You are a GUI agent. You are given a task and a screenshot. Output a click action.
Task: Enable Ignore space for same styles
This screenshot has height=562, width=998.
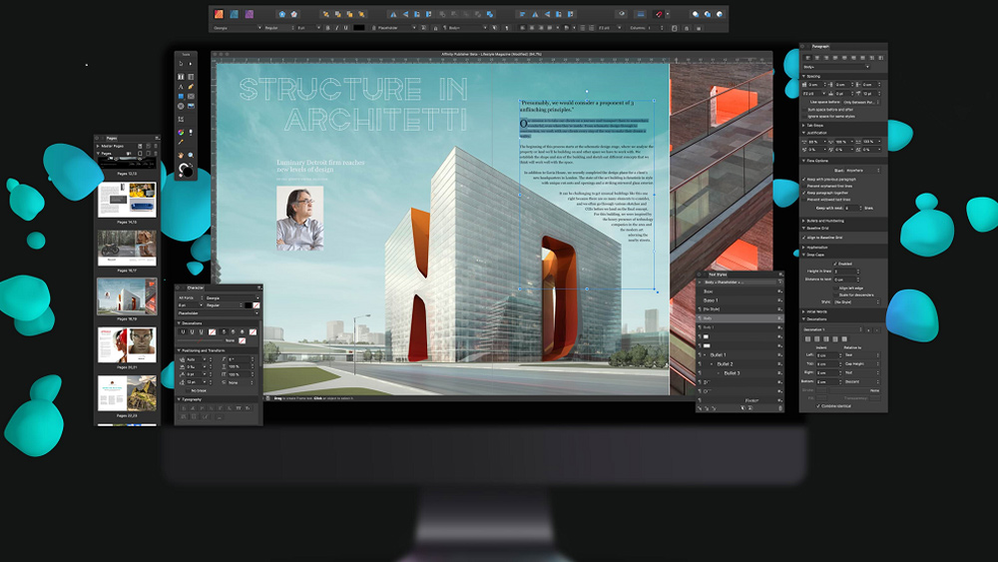click(x=804, y=117)
